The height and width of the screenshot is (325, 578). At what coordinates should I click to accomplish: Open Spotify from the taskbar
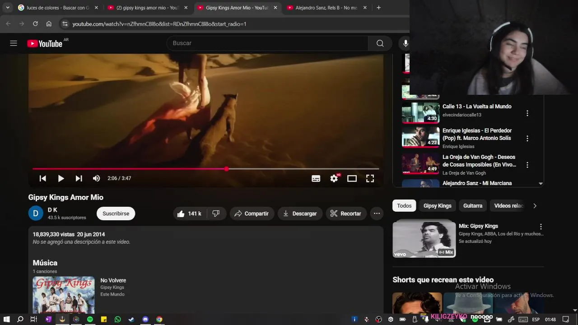(x=90, y=319)
